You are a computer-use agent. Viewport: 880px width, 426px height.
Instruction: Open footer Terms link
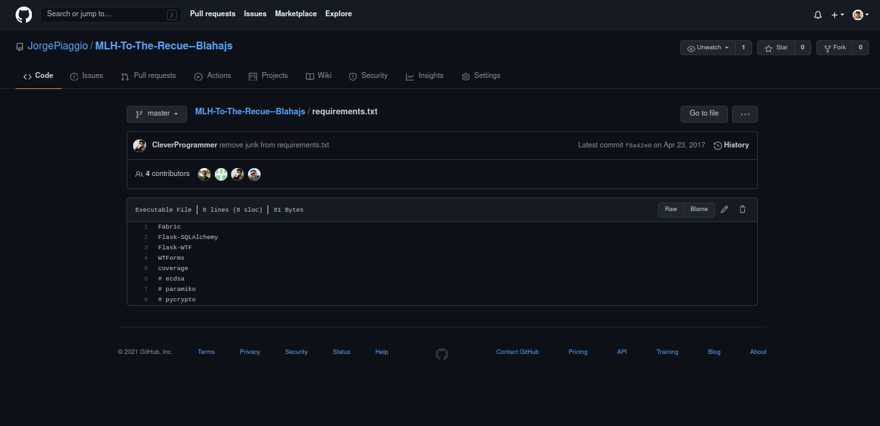[207, 352]
